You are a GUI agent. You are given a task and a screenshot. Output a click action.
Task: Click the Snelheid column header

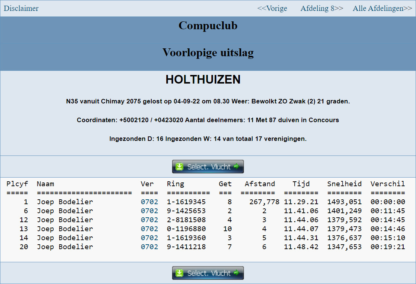coord(344,184)
